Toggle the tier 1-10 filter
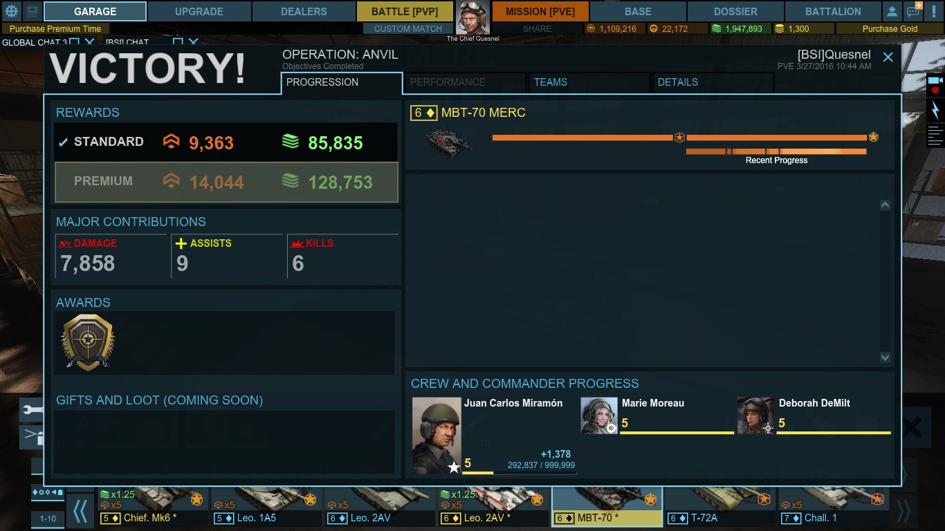 (x=48, y=519)
